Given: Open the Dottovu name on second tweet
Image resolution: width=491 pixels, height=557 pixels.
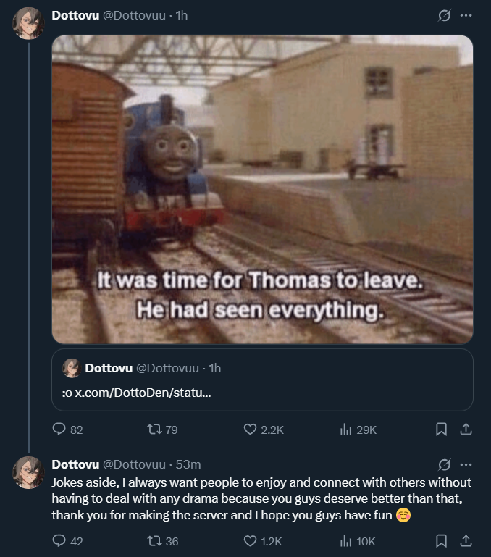Looking at the screenshot, I should coord(75,464).
